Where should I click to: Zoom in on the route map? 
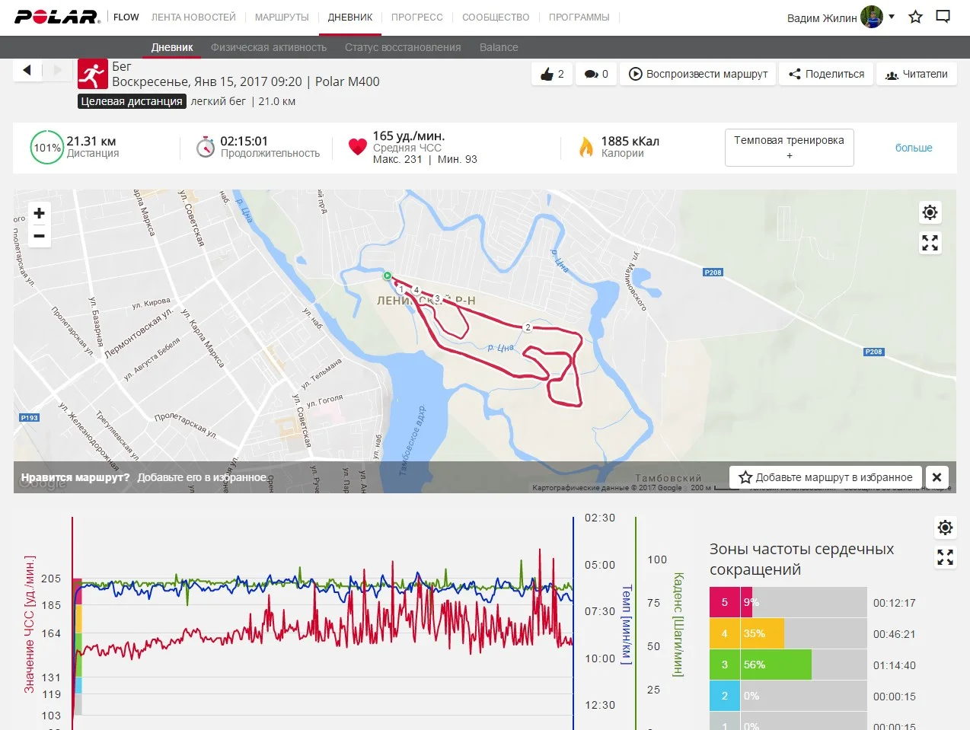[40, 213]
